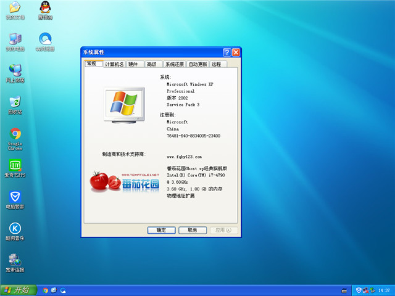
Task: Click the 3.60 GHz, 1.00 GB memory line
Action: (x=194, y=189)
